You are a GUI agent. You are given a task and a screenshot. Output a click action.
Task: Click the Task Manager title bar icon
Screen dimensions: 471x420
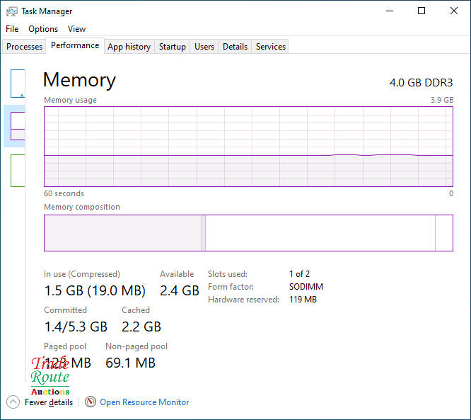(x=12, y=11)
